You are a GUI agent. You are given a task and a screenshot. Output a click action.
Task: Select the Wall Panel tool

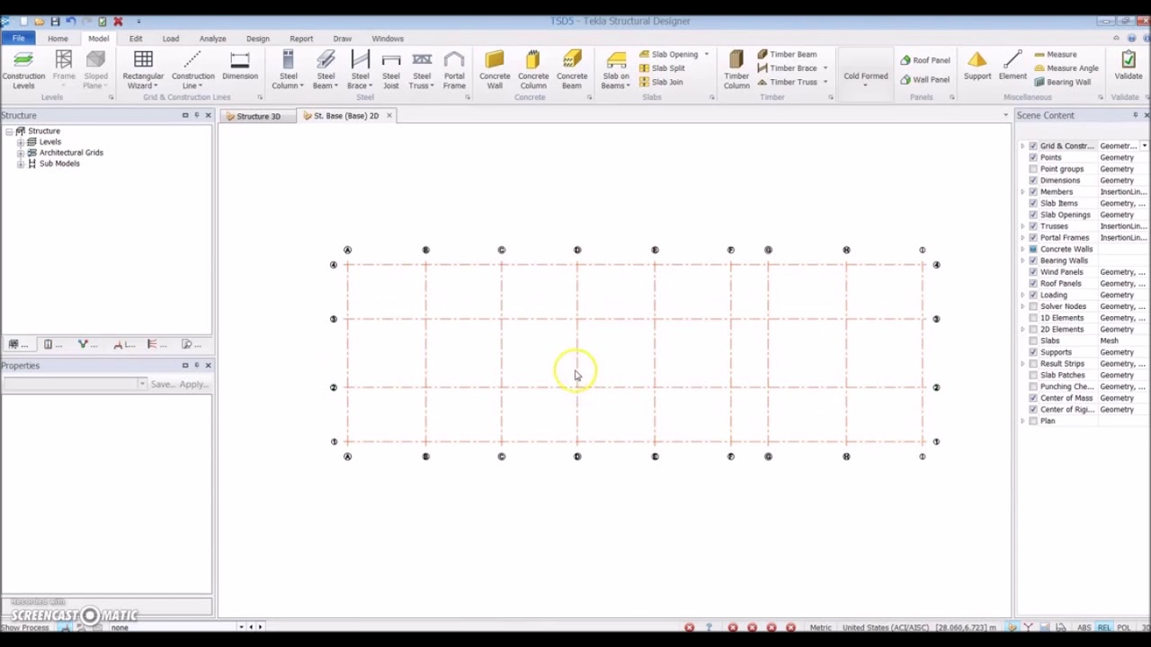pyautogui.click(x=924, y=80)
